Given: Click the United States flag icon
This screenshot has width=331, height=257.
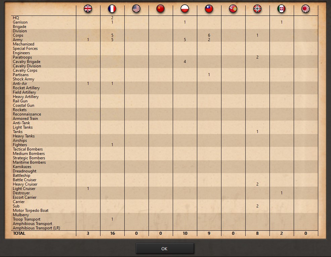Looking at the screenshot, I should tap(136, 9).
